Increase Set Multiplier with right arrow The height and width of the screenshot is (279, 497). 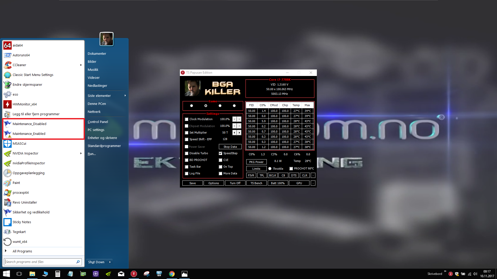pos(239,133)
